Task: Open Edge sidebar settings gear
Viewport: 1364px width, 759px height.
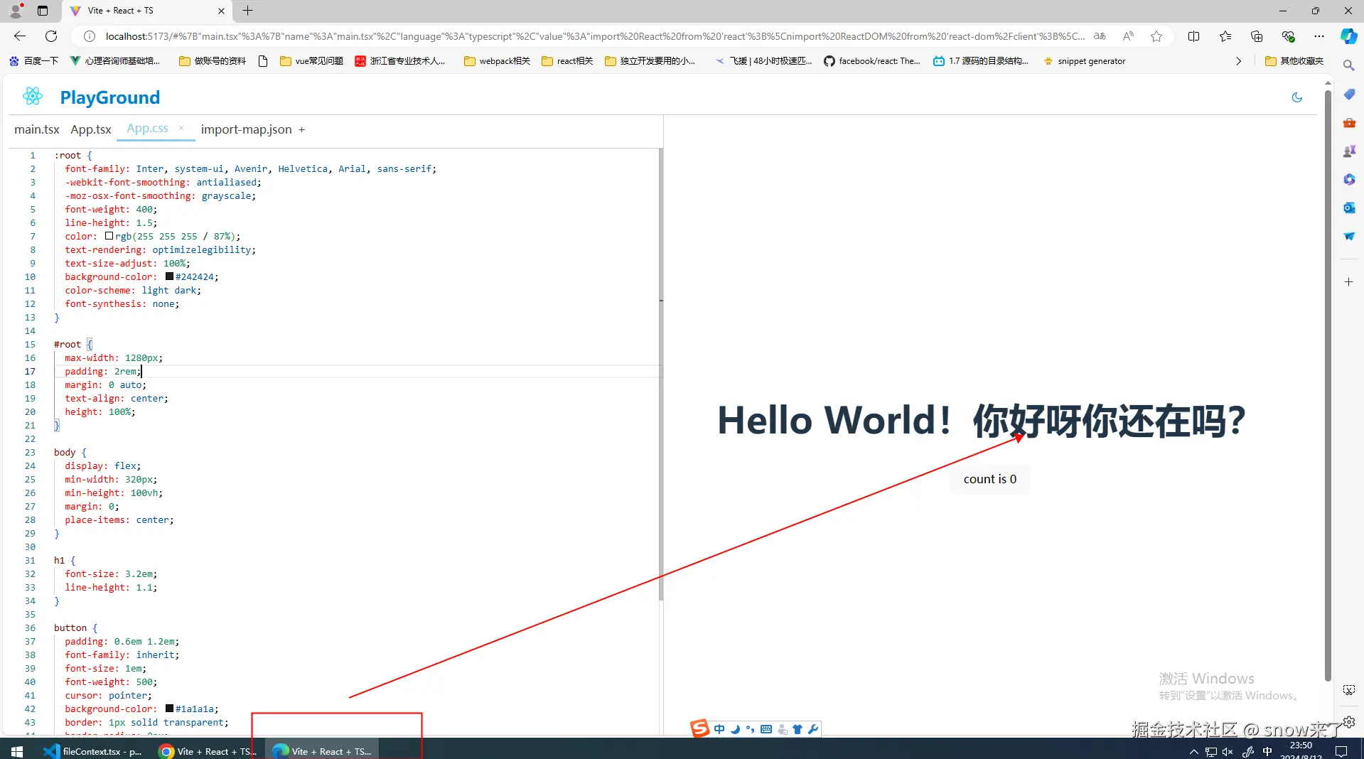Action: [x=1349, y=721]
